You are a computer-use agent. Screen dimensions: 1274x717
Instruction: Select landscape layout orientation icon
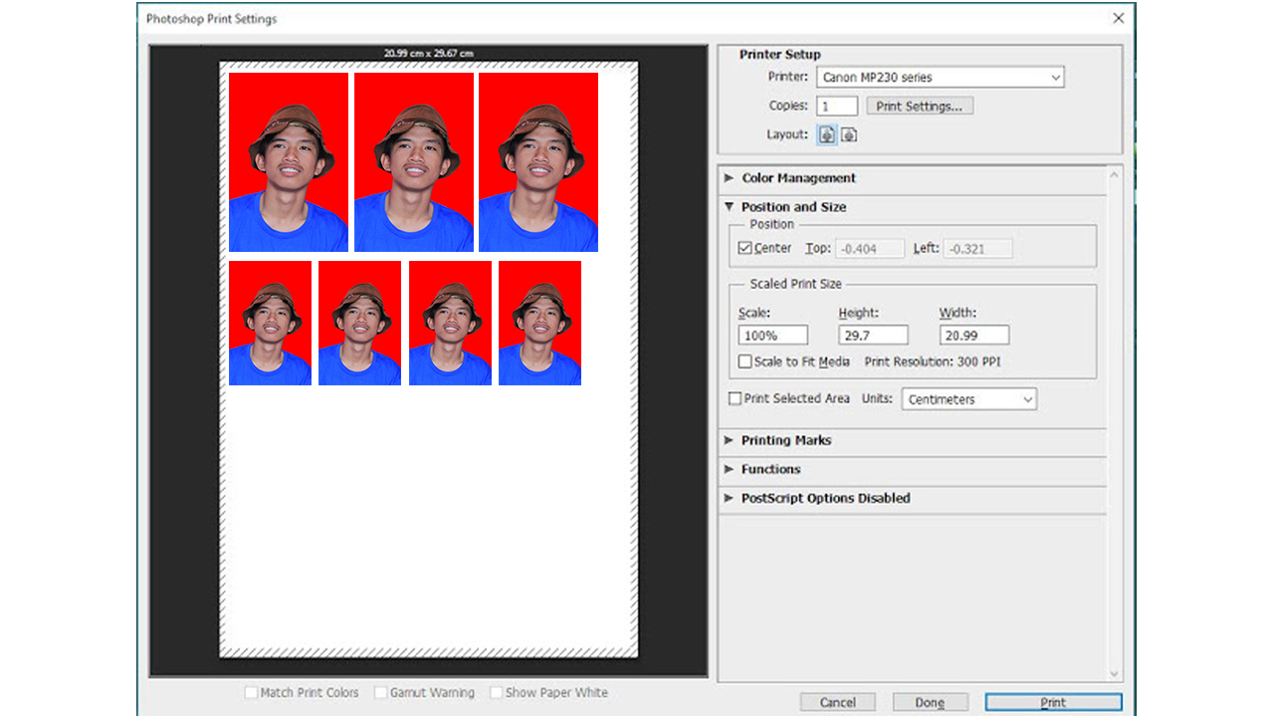pos(849,134)
